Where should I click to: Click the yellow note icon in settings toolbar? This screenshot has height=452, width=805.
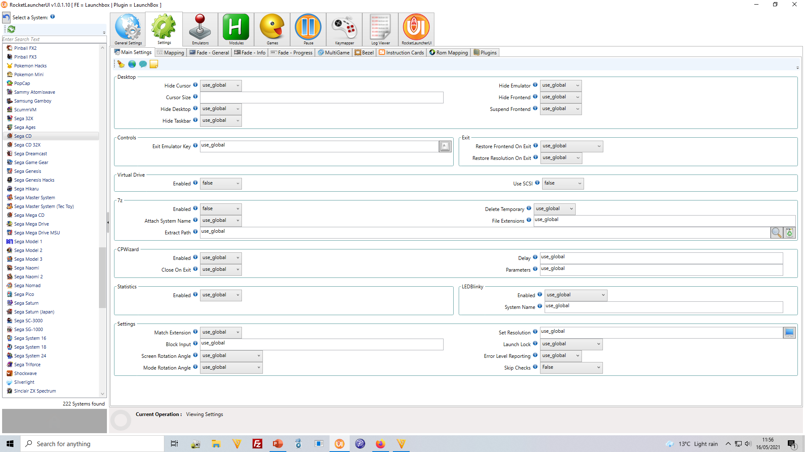tap(154, 64)
